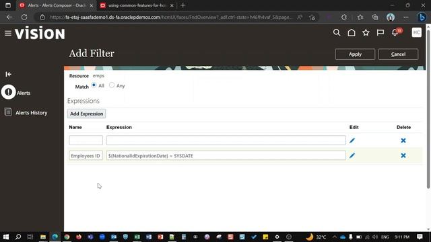Viewport: 431px width, 242px height.
Task: Open the browser profile avatar
Action: click(x=391, y=17)
